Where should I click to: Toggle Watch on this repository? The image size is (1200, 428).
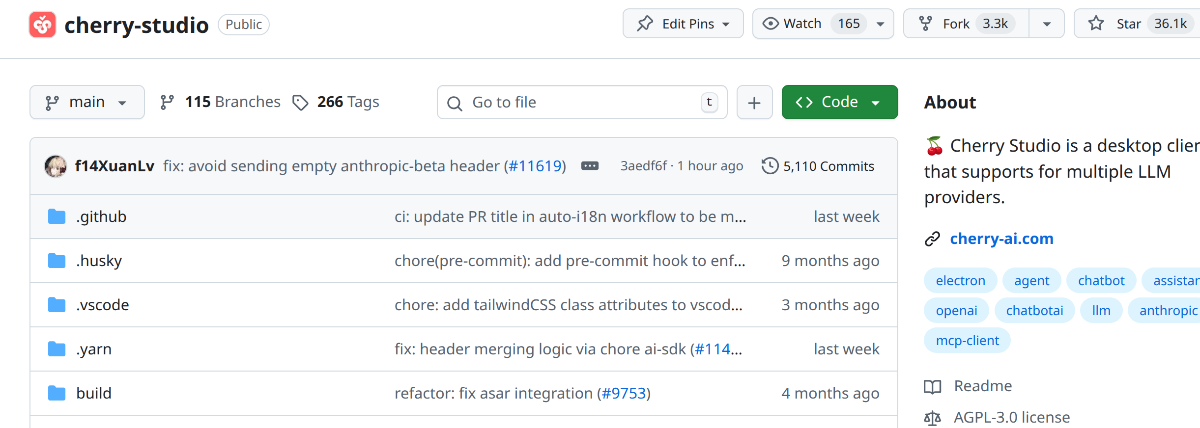(823, 24)
